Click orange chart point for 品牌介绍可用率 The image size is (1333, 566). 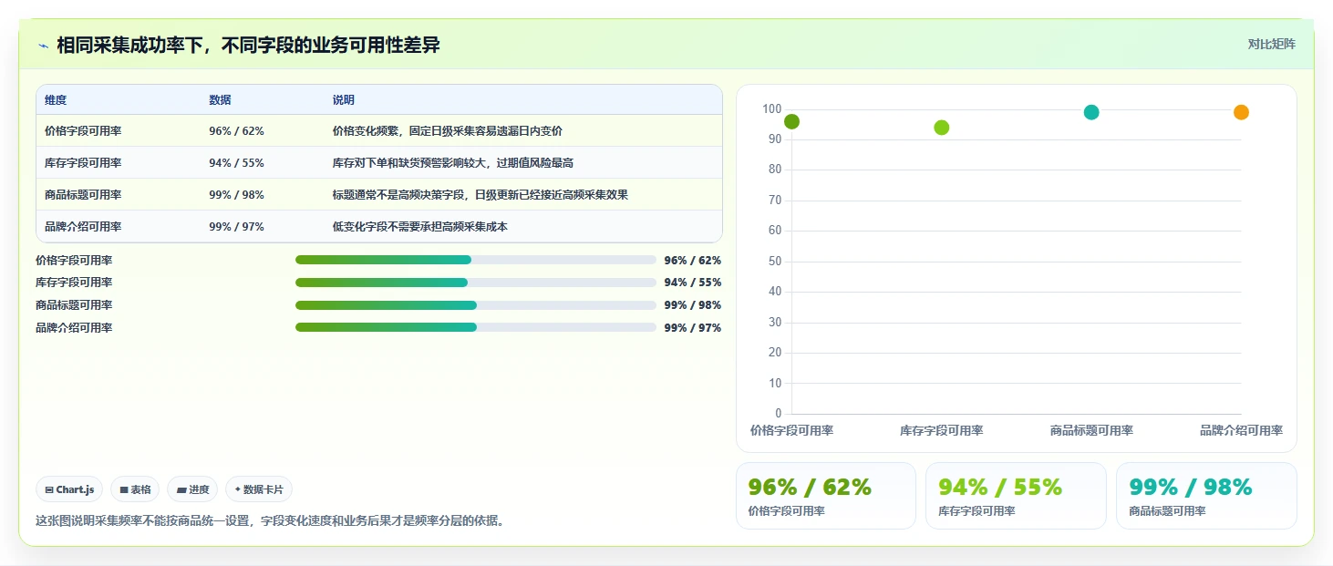(1241, 112)
